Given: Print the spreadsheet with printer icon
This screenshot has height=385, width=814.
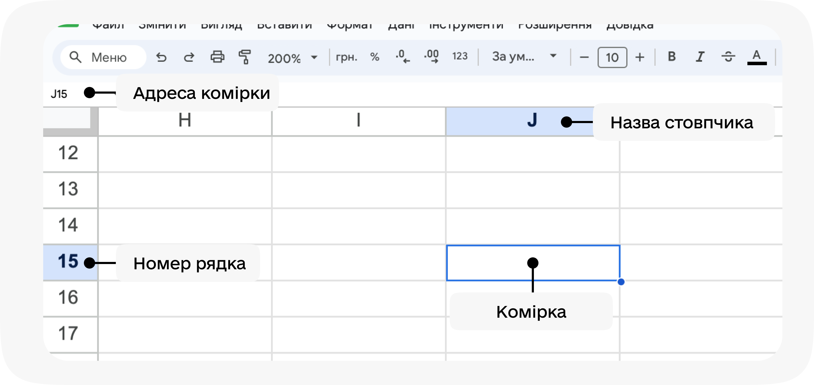Looking at the screenshot, I should [x=217, y=57].
